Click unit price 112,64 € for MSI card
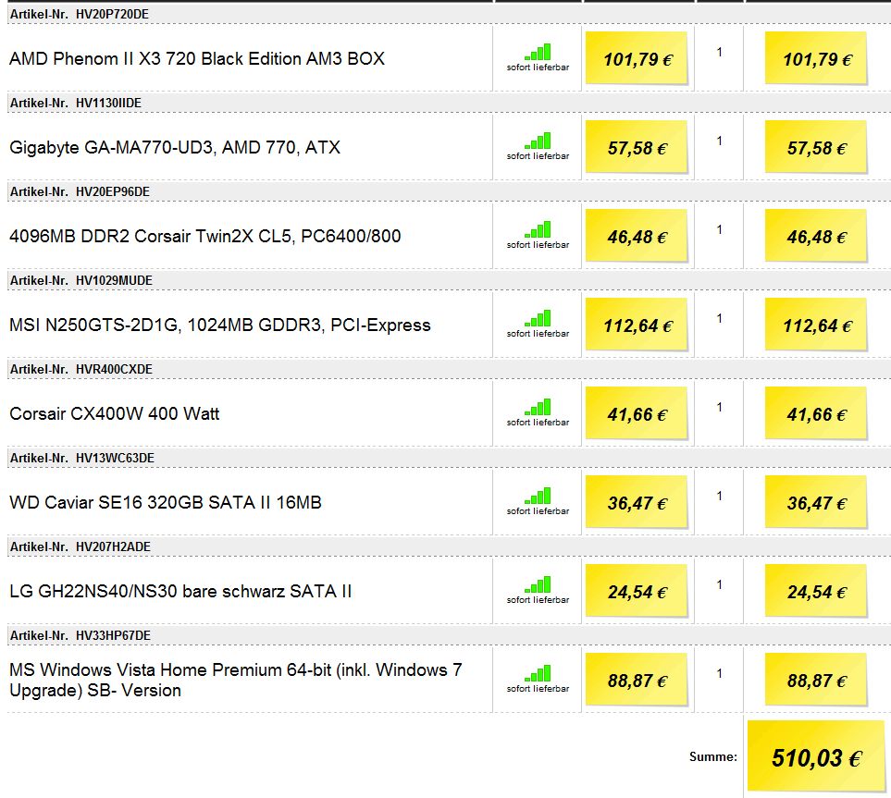The width and height of the screenshot is (891, 798). (637, 325)
